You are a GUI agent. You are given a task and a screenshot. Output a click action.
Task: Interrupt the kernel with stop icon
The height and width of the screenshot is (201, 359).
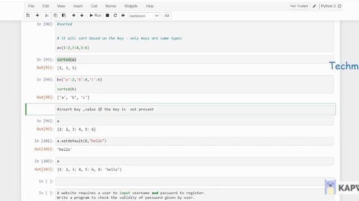107,16
